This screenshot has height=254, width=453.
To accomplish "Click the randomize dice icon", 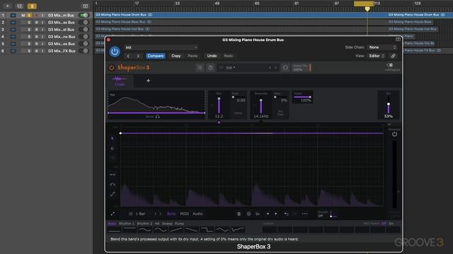I will (x=248, y=214).
